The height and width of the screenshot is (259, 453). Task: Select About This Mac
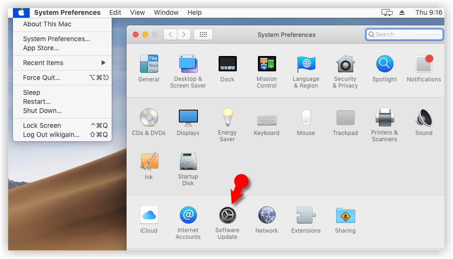(x=62, y=24)
